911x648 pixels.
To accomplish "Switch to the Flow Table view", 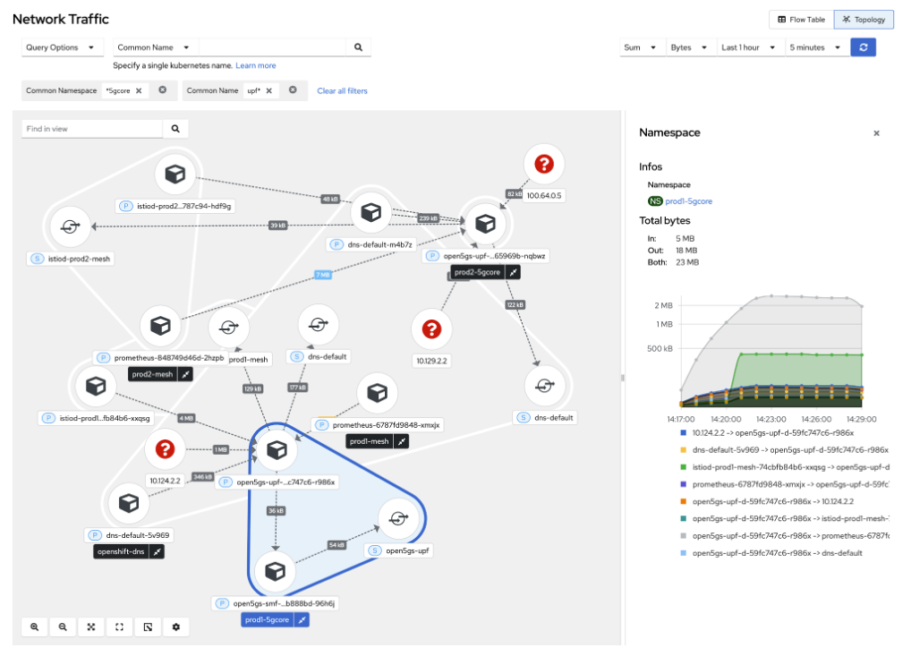I will click(x=801, y=20).
